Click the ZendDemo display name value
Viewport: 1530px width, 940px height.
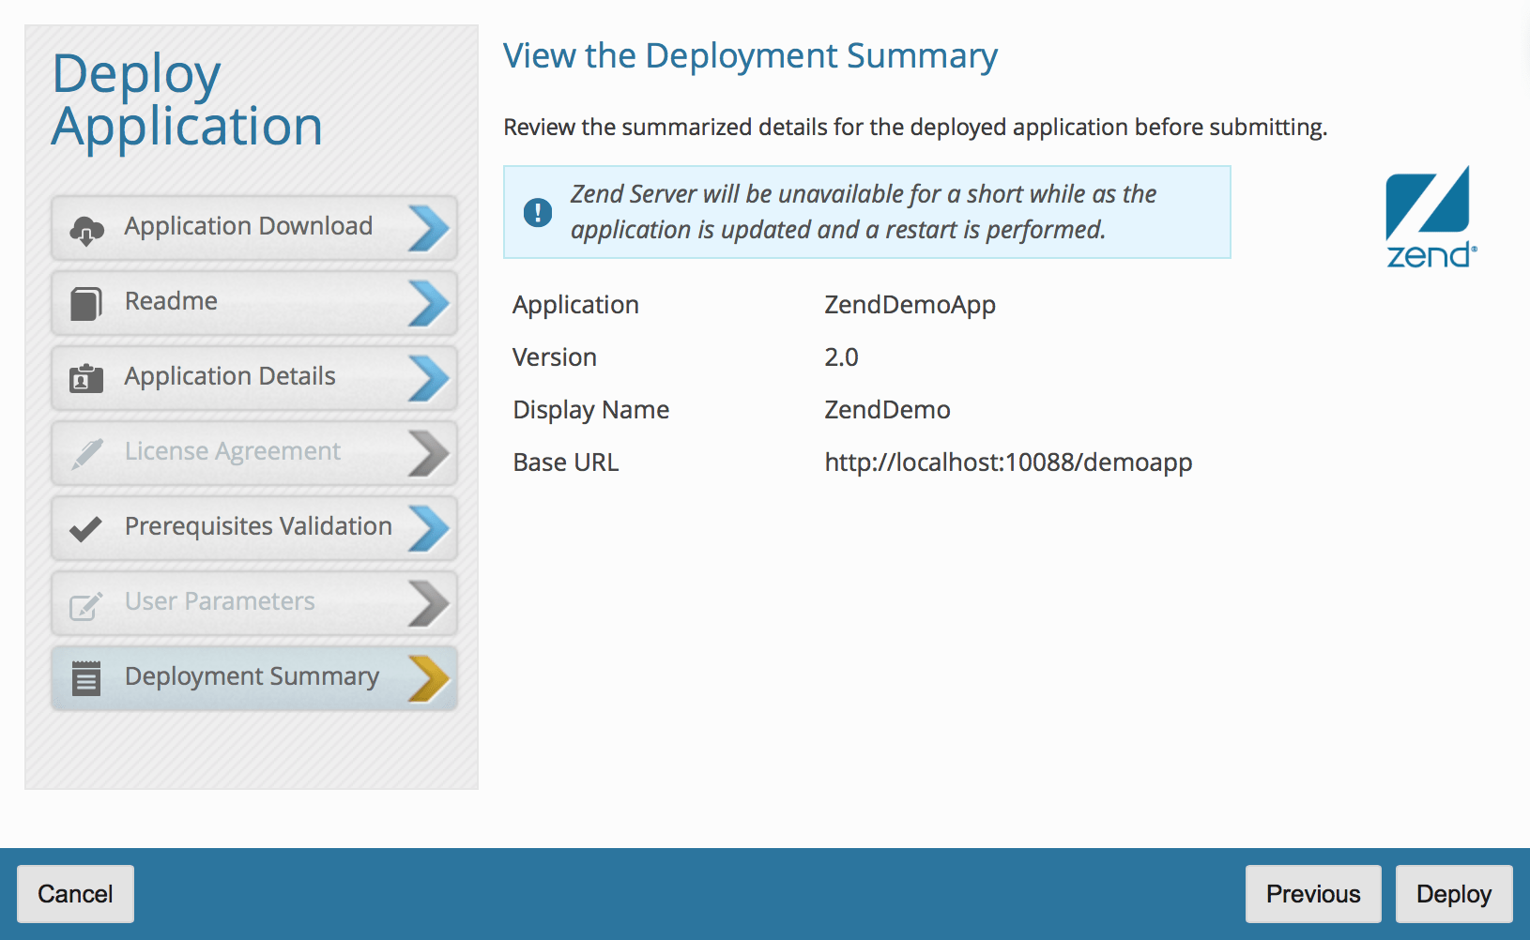[x=887, y=410]
